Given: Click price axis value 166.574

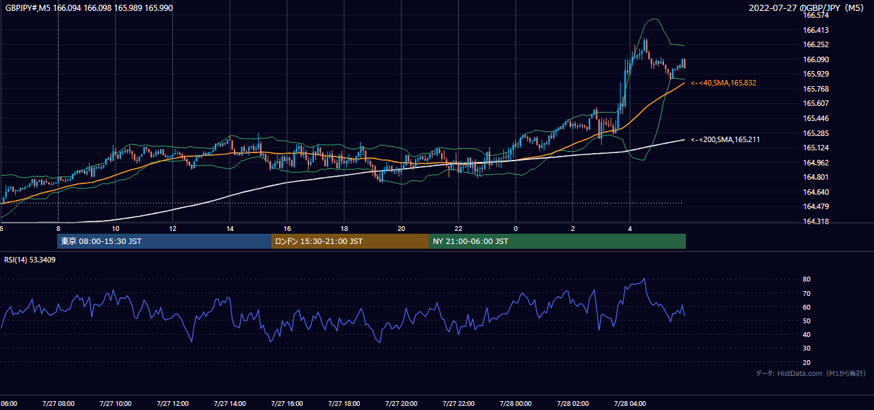Looking at the screenshot, I should click(x=815, y=15).
